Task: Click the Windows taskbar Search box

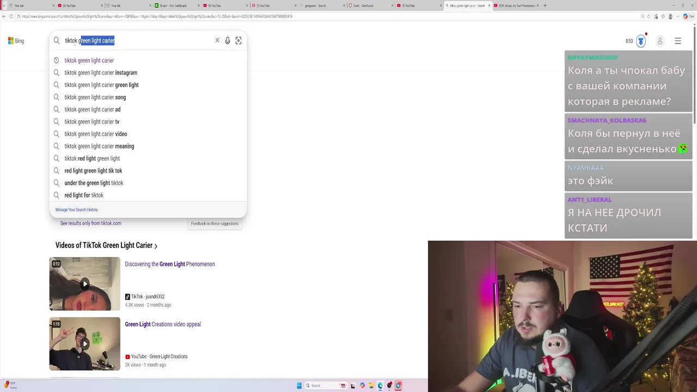Action: click(326, 385)
